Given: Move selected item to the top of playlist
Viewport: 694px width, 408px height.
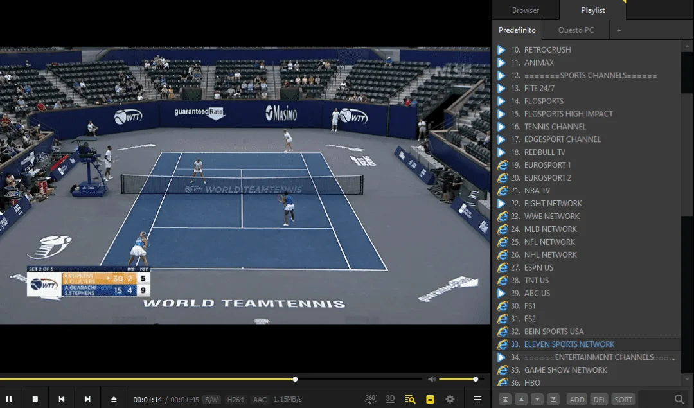Looking at the screenshot, I should tap(505, 399).
